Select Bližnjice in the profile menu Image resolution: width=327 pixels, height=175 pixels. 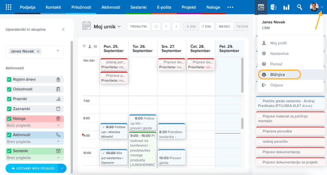(x=277, y=75)
